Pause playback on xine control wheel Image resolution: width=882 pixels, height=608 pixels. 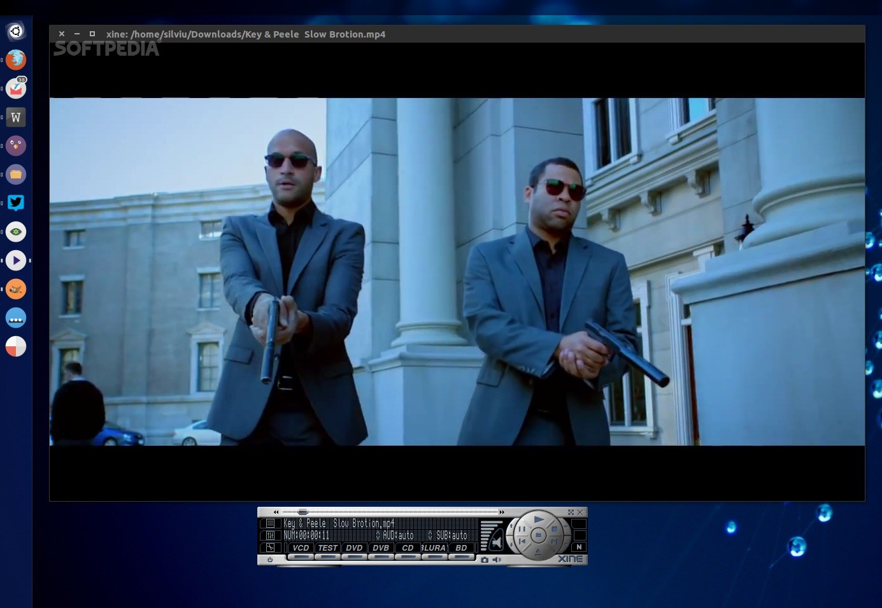[522, 530]
